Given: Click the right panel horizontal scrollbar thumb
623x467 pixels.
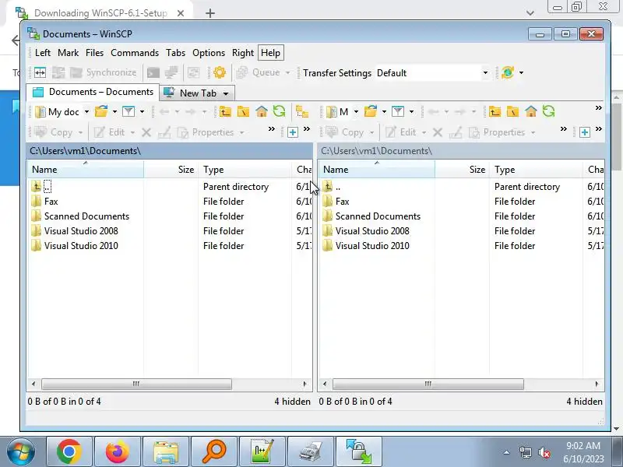Looking at the screenshot, I should tap(428, 384).
